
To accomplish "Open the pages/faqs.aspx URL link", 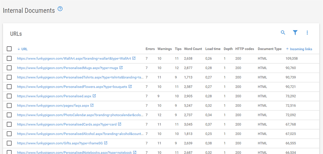I will (53, 106).
